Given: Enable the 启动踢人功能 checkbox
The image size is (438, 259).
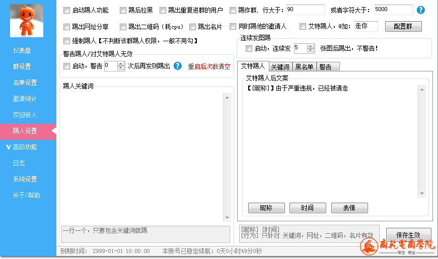Looking at the screenshot, I should tap(67, 10).
